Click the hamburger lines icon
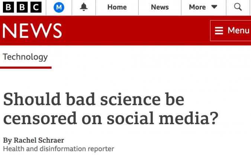The height and width of the screenshot is (158, 251). tap(219, 30)
